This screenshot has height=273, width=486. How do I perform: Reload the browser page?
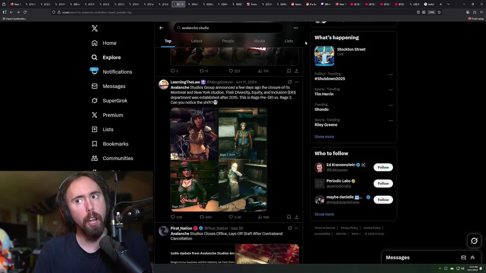[25, 12]
